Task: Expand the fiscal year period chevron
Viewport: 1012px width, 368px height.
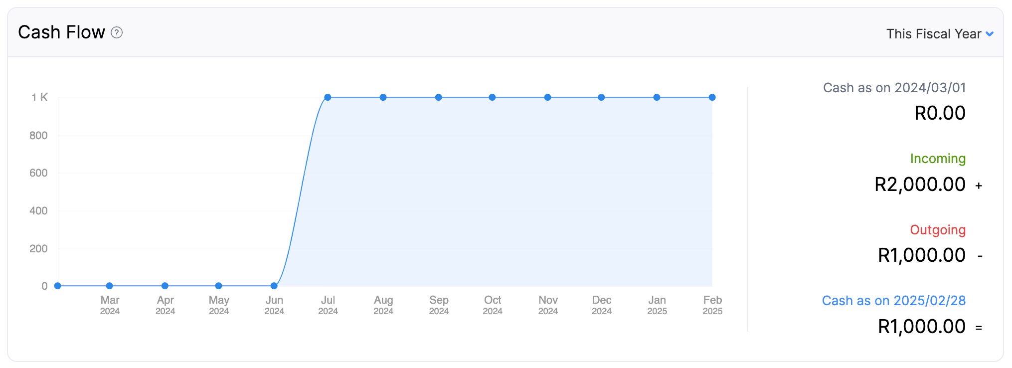Action: click(x=991, y=33)
